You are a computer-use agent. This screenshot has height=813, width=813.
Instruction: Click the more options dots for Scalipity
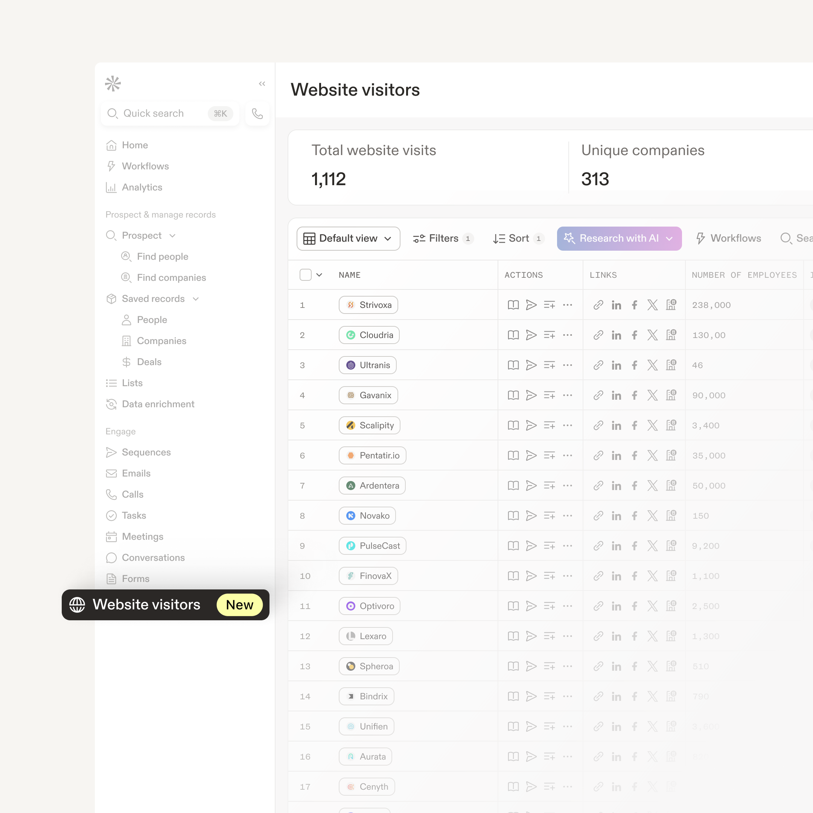click(568, 425)
